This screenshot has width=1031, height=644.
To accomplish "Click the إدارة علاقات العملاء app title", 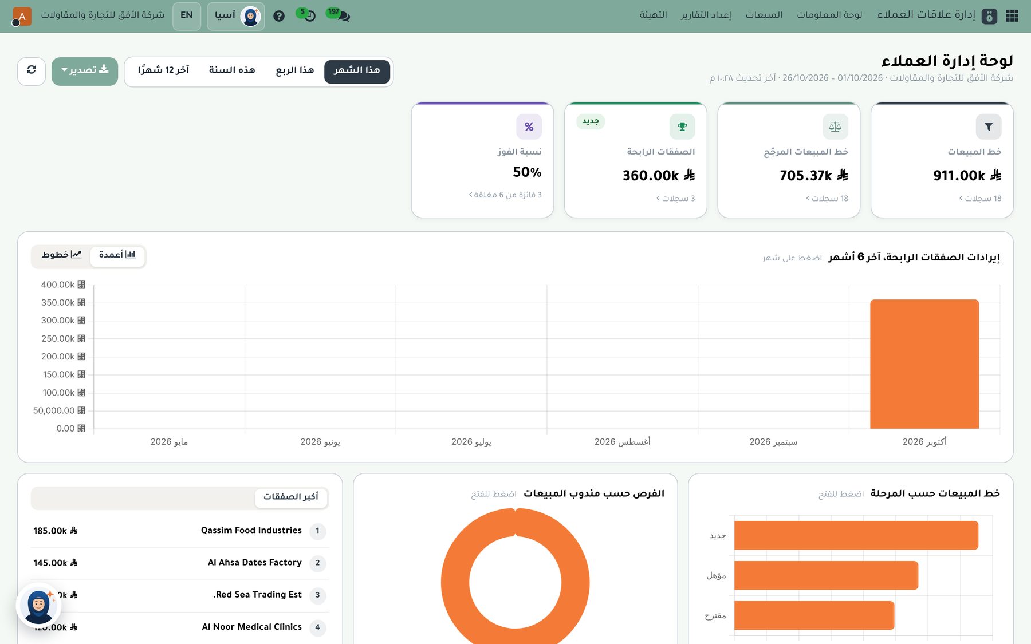I will 926,15.
